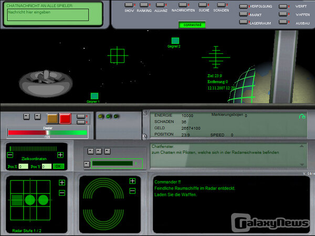Open the WERFT shipyard button
The height and width of the screenshot is (236, 315).
(x=283, y=6)
